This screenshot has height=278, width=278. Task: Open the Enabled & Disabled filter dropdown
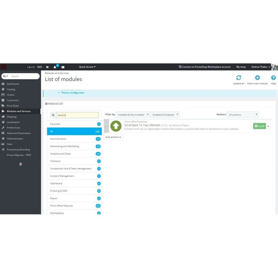point(165,115)
